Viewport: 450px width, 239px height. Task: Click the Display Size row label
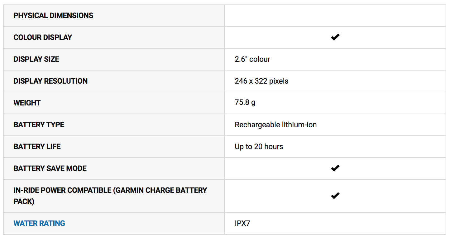click(36, 59)
